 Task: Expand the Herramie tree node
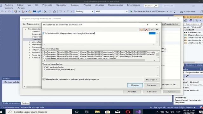pos(29,45)
